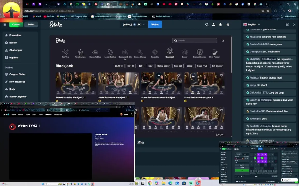Toggle the Free Bet filter
Screen dimensions: 299x186
(178, 66)
